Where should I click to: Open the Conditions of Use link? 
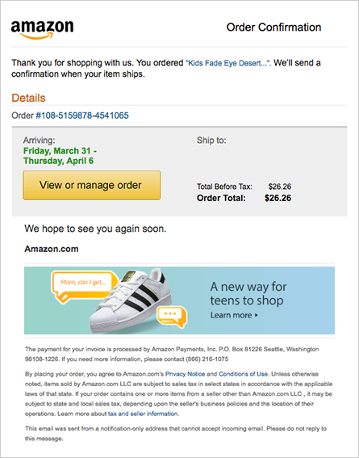(243, 374)
